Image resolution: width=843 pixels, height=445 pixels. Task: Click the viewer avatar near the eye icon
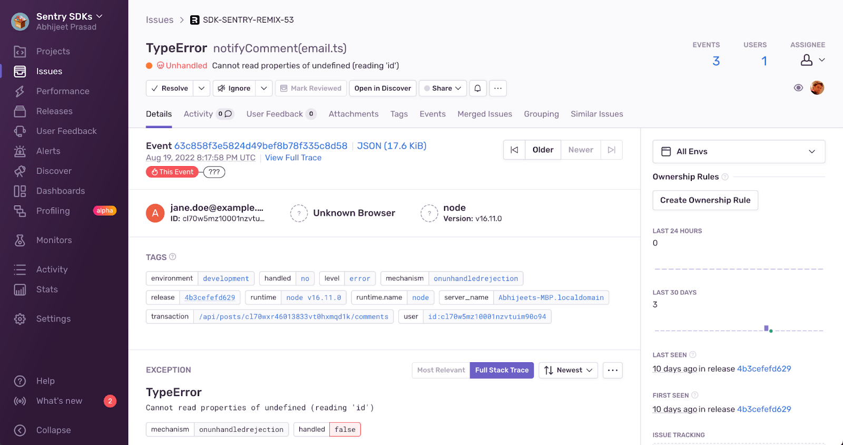pyautogui.click(x=817, y=88)
